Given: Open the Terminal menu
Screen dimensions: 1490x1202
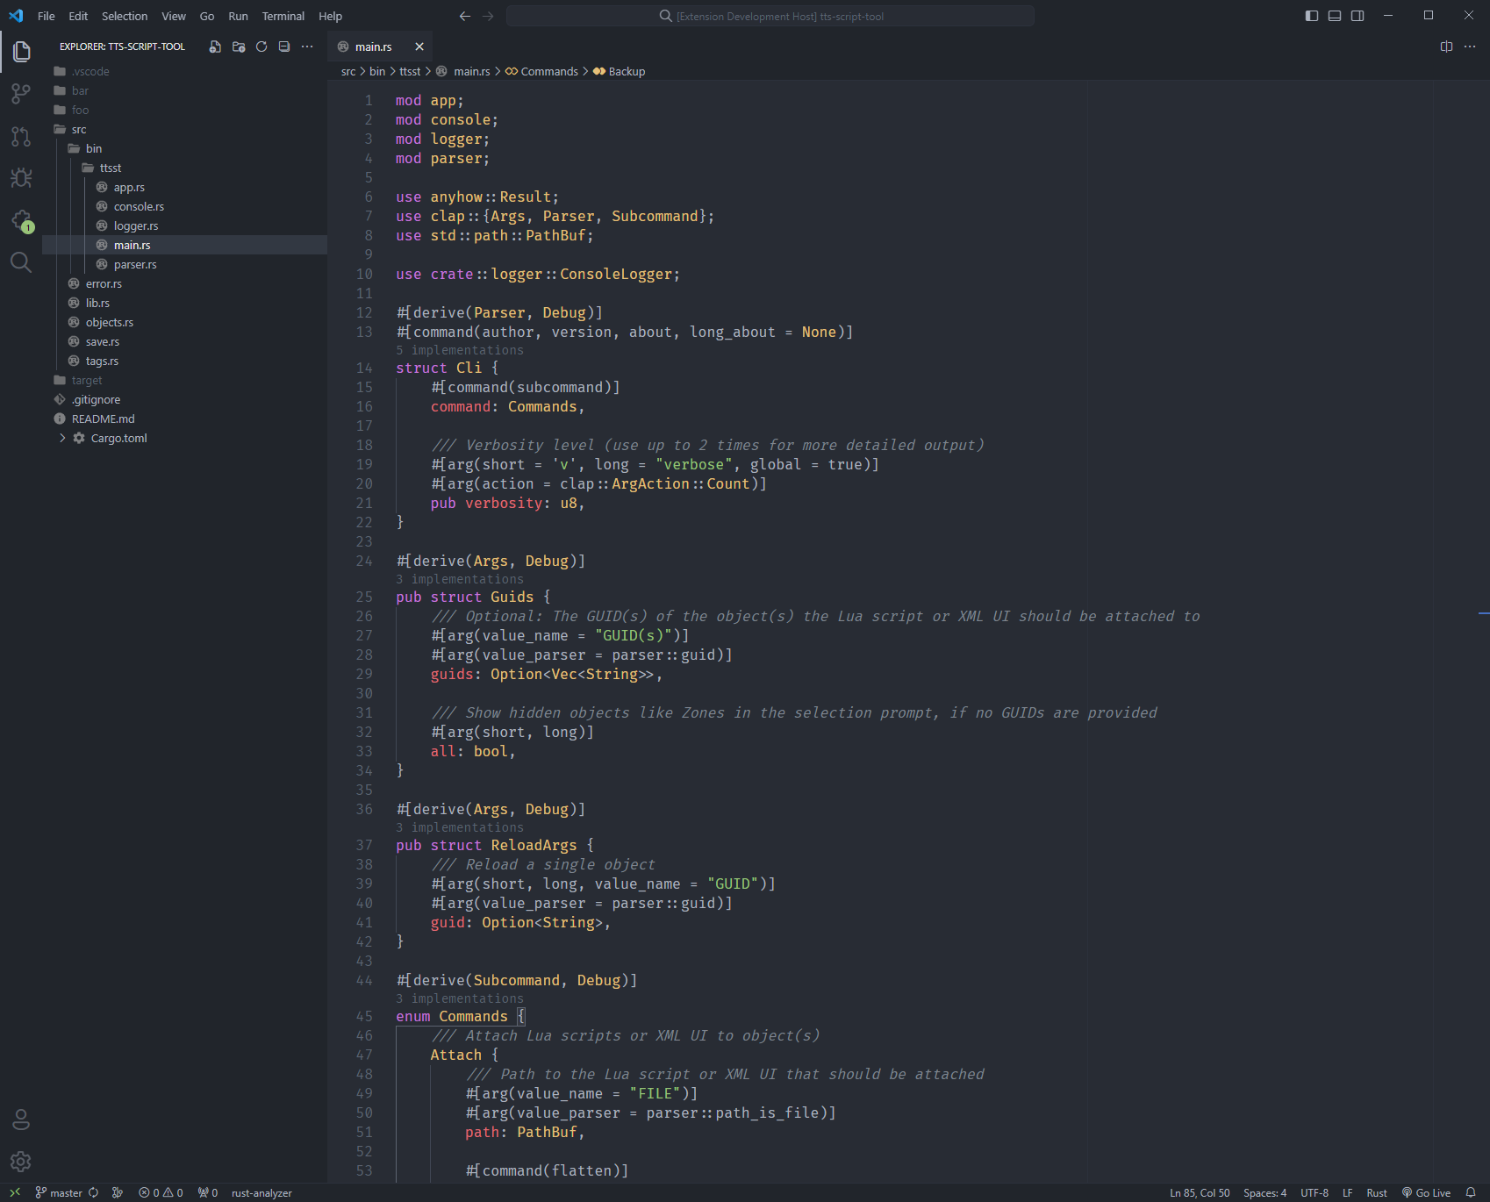Looking at the screenshot, I should (x=283, y=16).
